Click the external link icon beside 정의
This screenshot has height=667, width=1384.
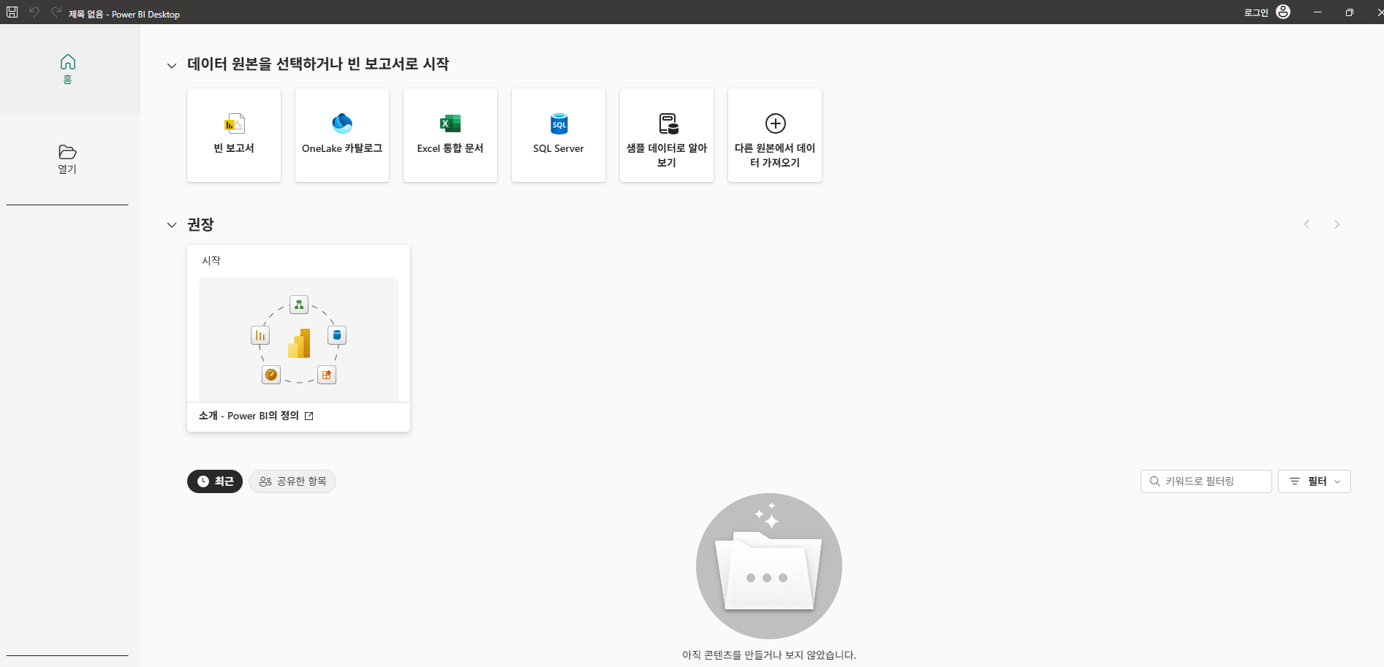pos(309,416)
